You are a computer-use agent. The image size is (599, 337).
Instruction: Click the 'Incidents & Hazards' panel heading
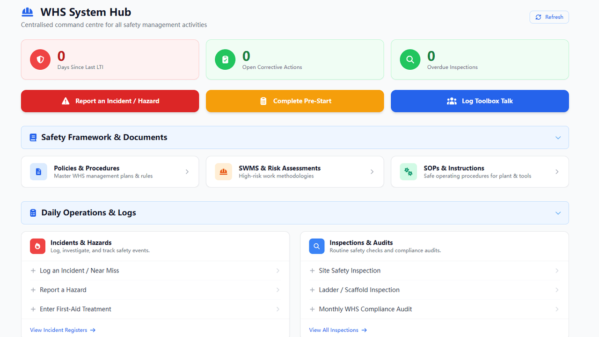(81, 242)
